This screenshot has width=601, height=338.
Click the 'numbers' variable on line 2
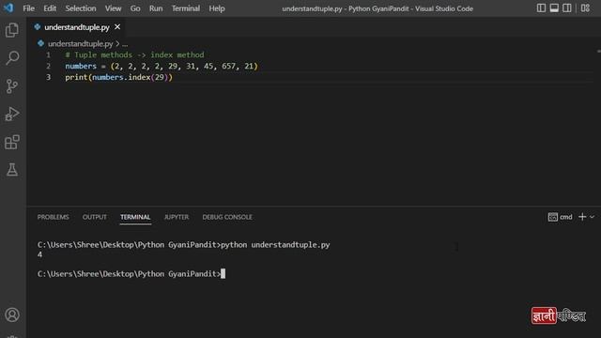[81, 66]
